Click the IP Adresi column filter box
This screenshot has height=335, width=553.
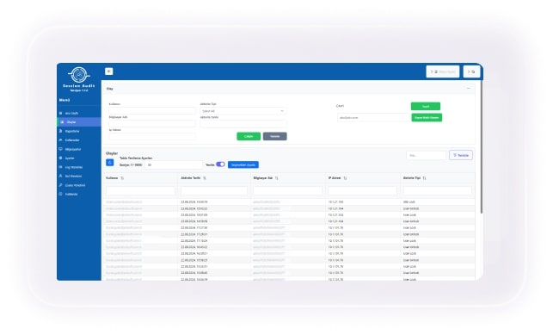363,191
